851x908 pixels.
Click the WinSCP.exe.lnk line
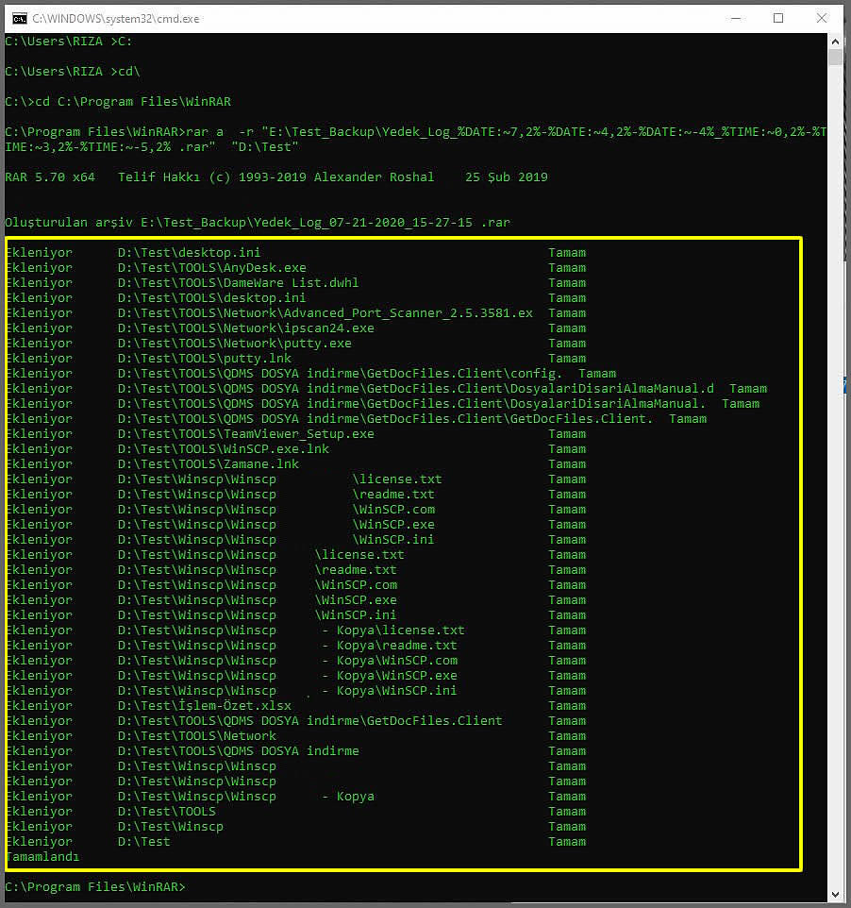(296, 449)
